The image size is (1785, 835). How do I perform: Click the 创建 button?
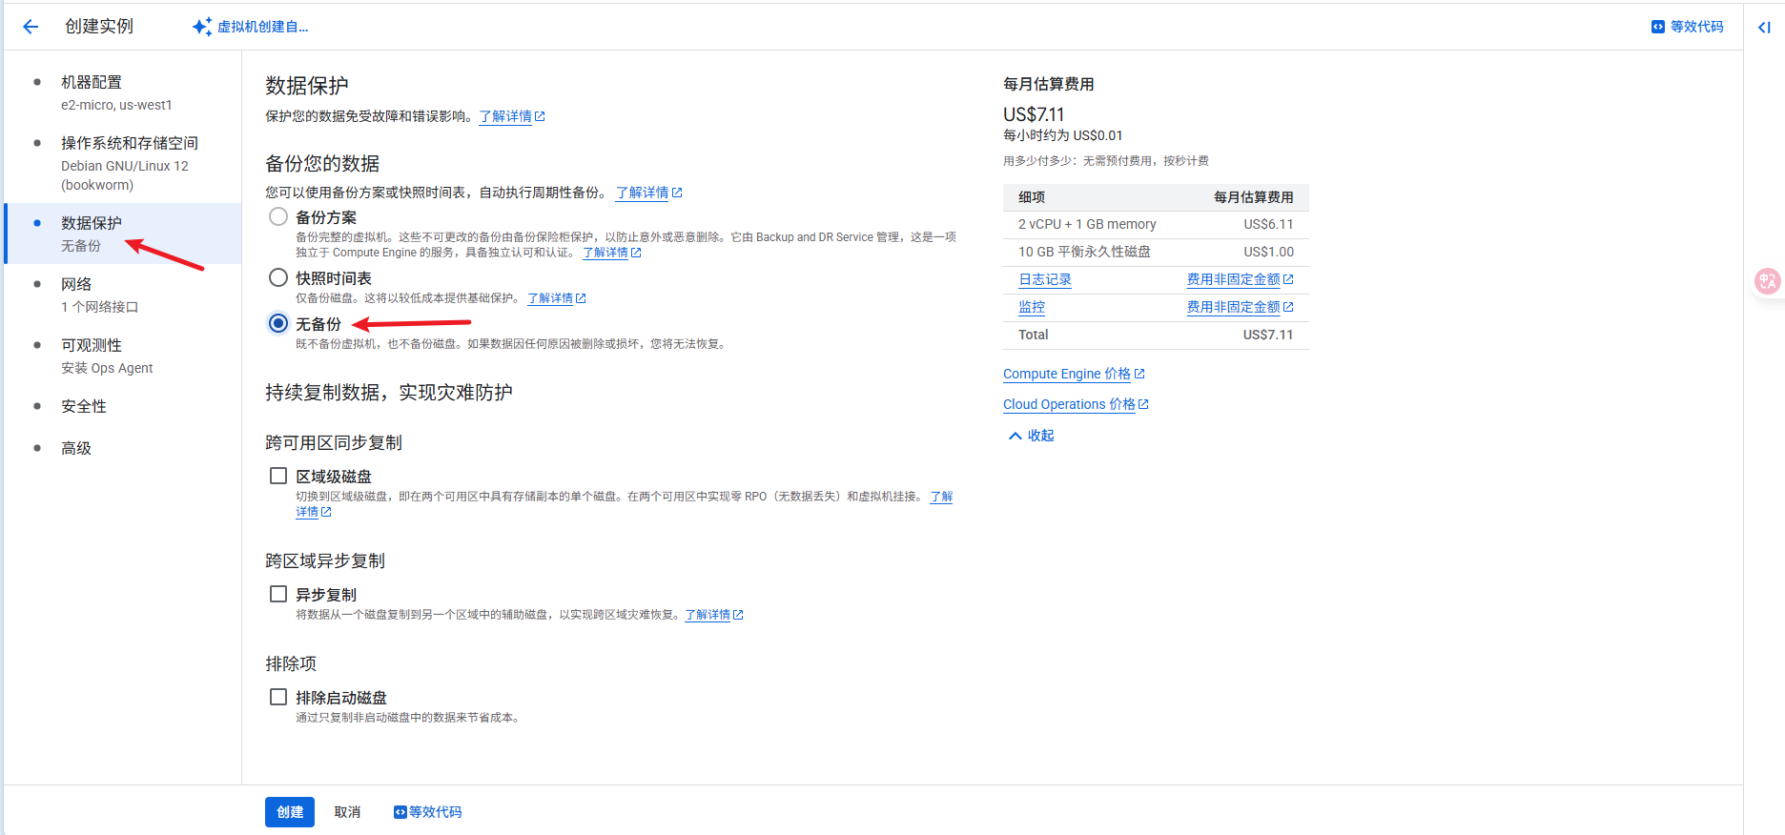coord(289,812)
